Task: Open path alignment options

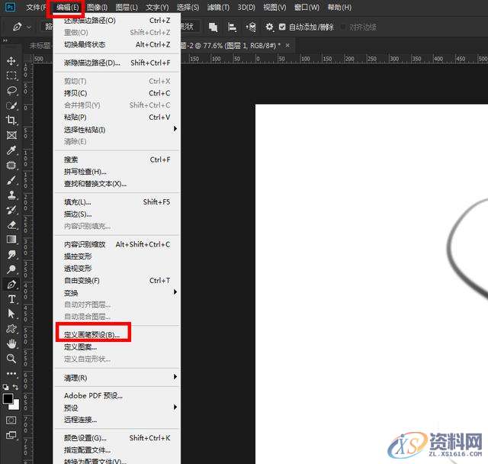Action: point(232,27)
